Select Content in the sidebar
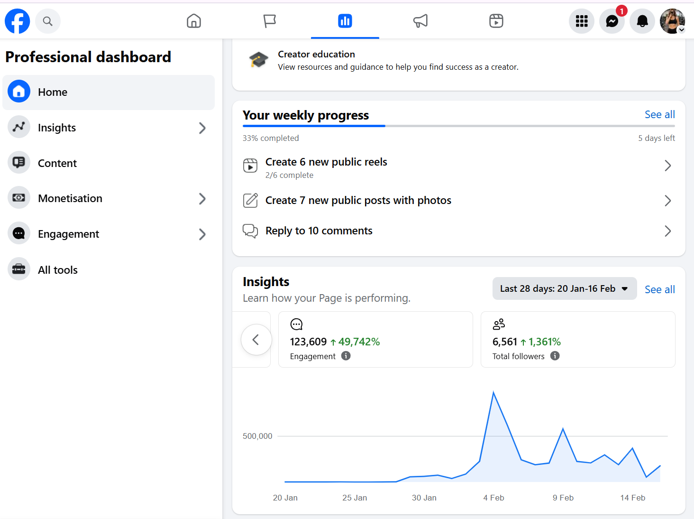This screenshot has height=519, width=694. [57, 163]
